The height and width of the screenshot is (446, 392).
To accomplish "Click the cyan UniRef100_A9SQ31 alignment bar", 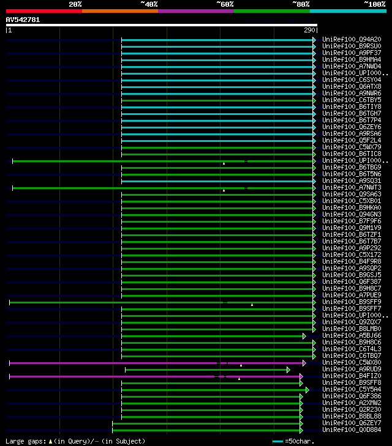I will click(x=217, y=182).
